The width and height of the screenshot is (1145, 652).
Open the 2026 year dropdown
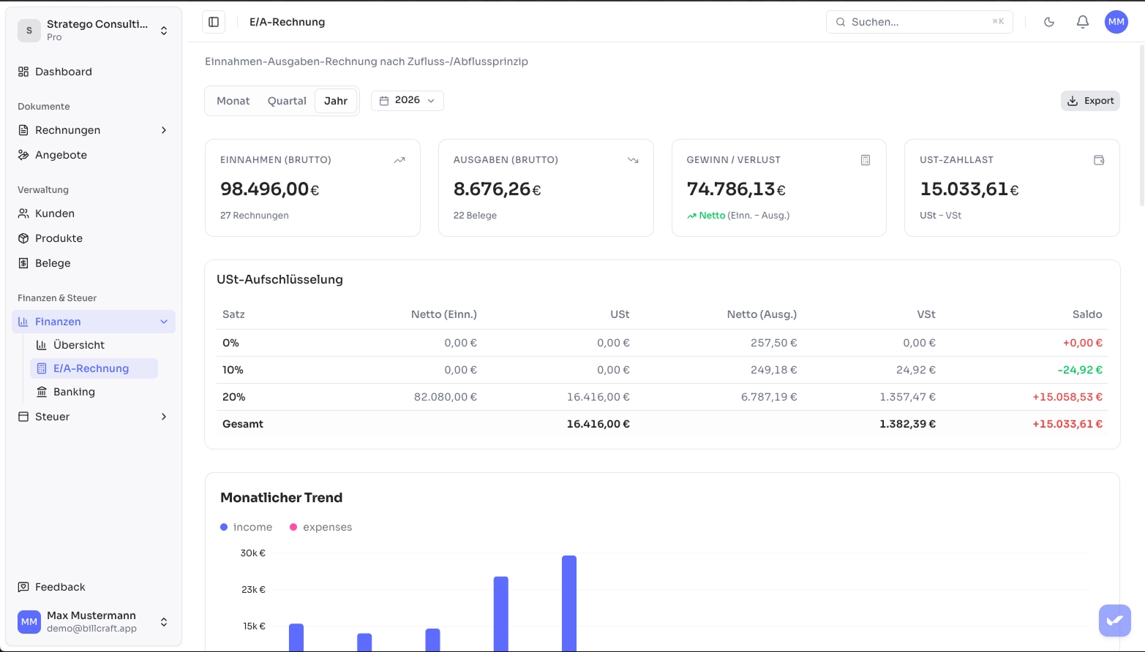(408, 100)
